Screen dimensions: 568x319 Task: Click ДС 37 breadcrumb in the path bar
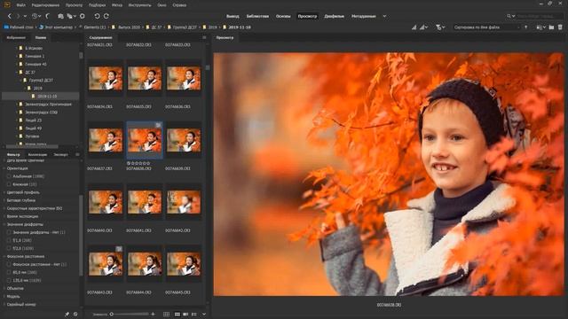tap(156, 27)
